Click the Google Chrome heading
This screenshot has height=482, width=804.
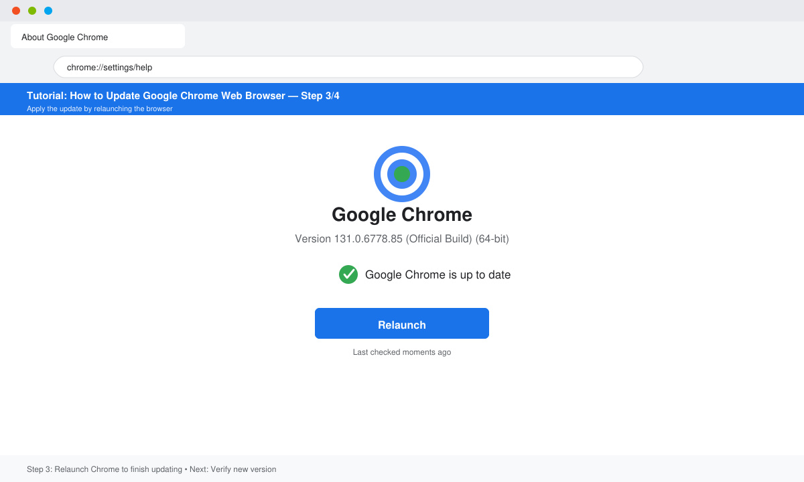pyautogui.click(x=402, y=215)
